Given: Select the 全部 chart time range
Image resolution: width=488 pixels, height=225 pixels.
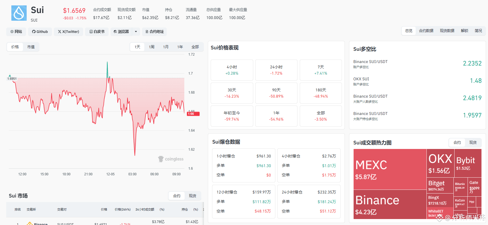Looking at the screenshot, I should 195,47.
